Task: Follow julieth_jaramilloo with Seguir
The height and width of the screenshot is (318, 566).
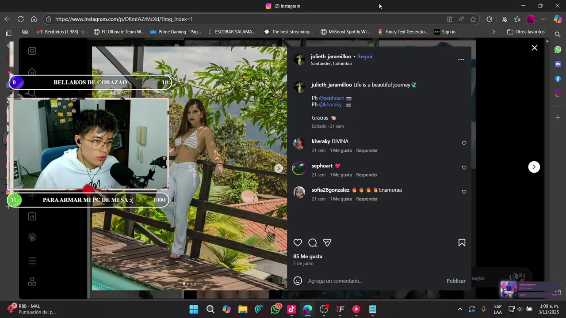Action: [365, 57]
